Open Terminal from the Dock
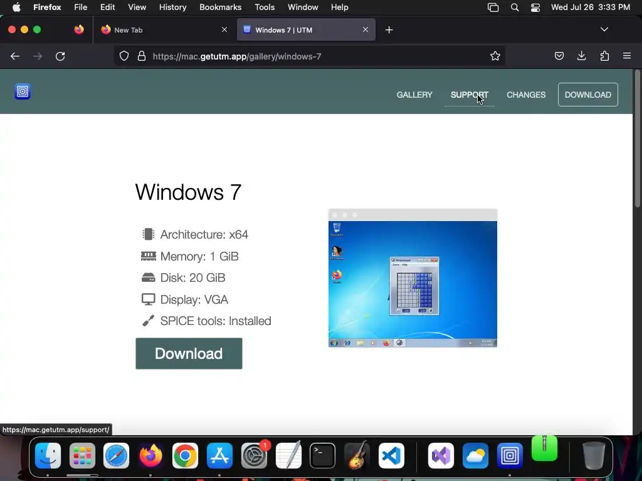Viewport: 642px width, 481px height. (323, 455)
